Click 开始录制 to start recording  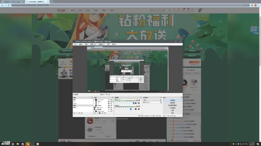tap(173, 103)
